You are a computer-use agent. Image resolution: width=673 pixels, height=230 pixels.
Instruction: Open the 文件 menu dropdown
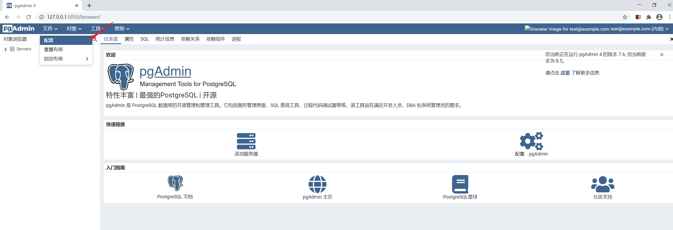pos(50,29)
